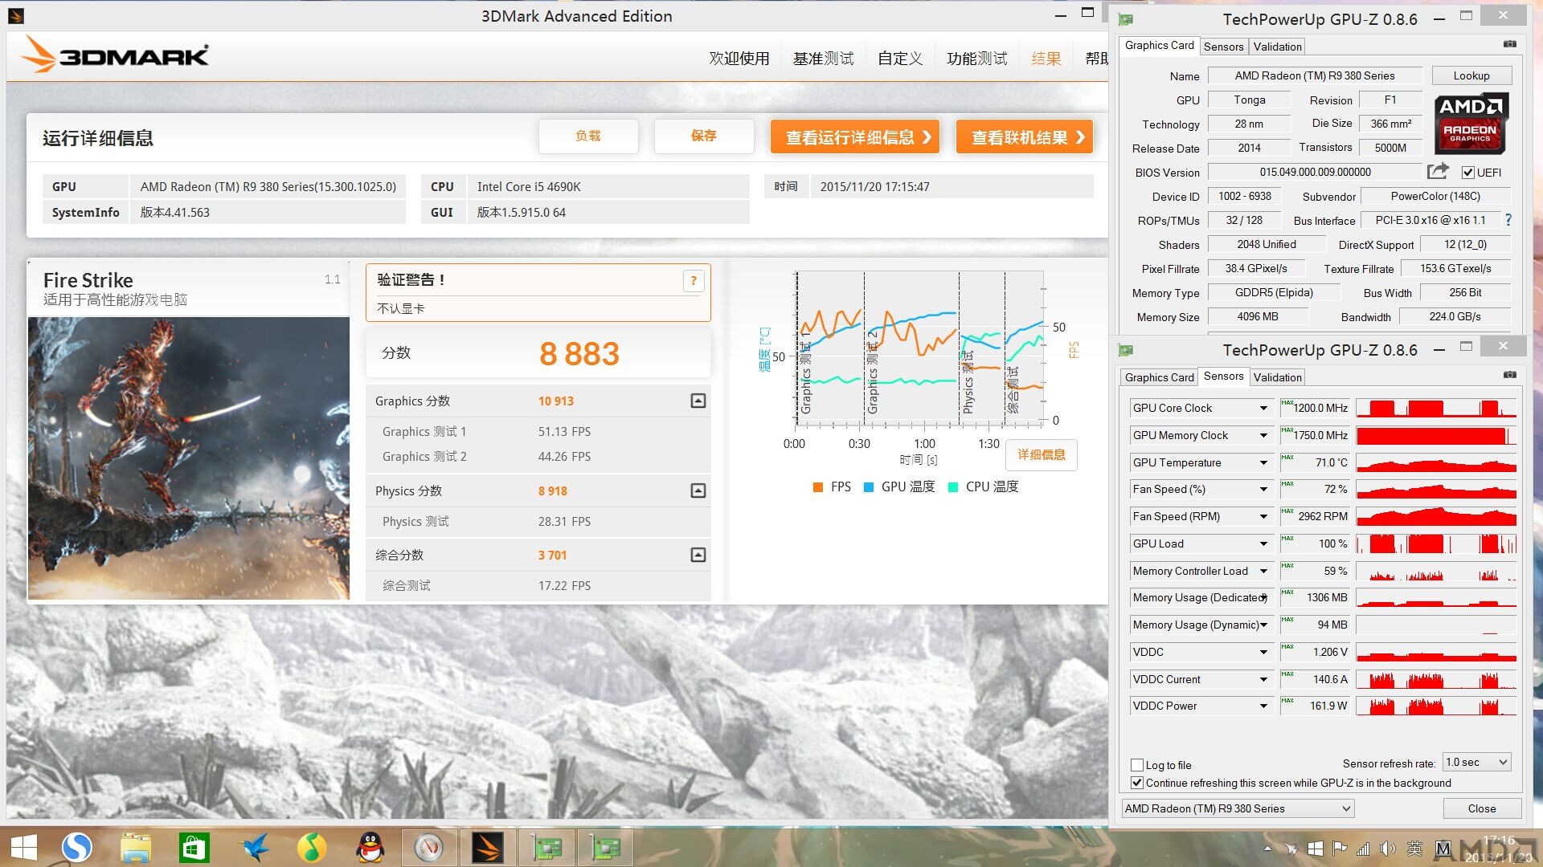Click the 3DMark title bar icon
The image size is (1543, 867).
[16, 15]
